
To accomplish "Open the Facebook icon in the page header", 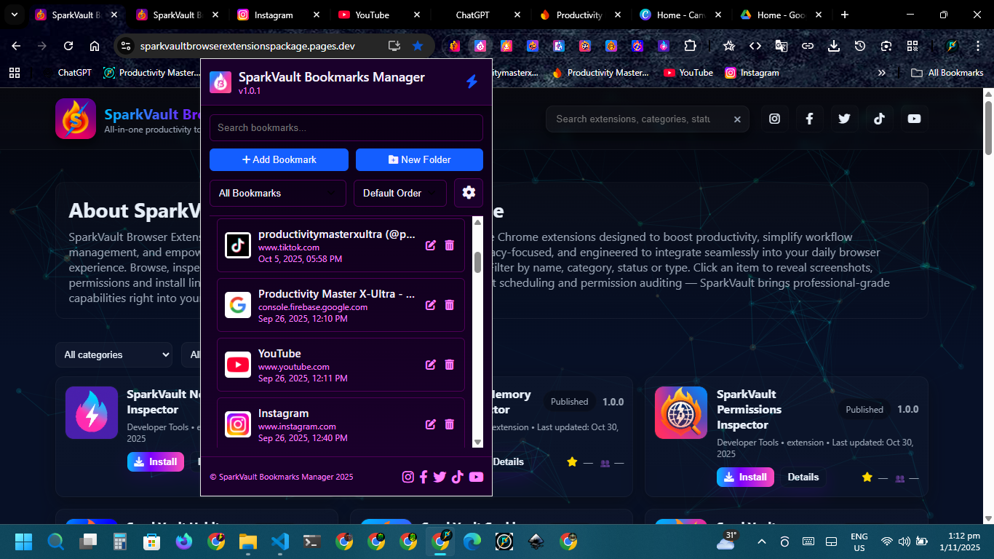I will tap(809, 119).
